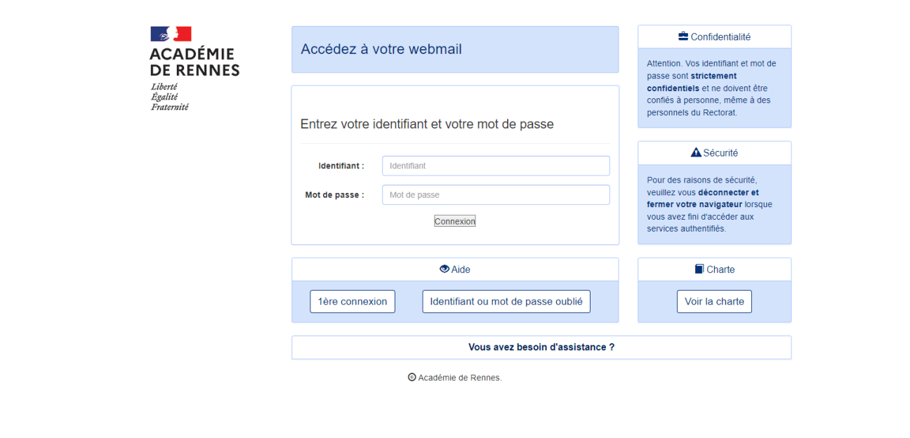Click the eye icon in the Aide header
The width and height of the screenshot is (910, 438).
444,269
